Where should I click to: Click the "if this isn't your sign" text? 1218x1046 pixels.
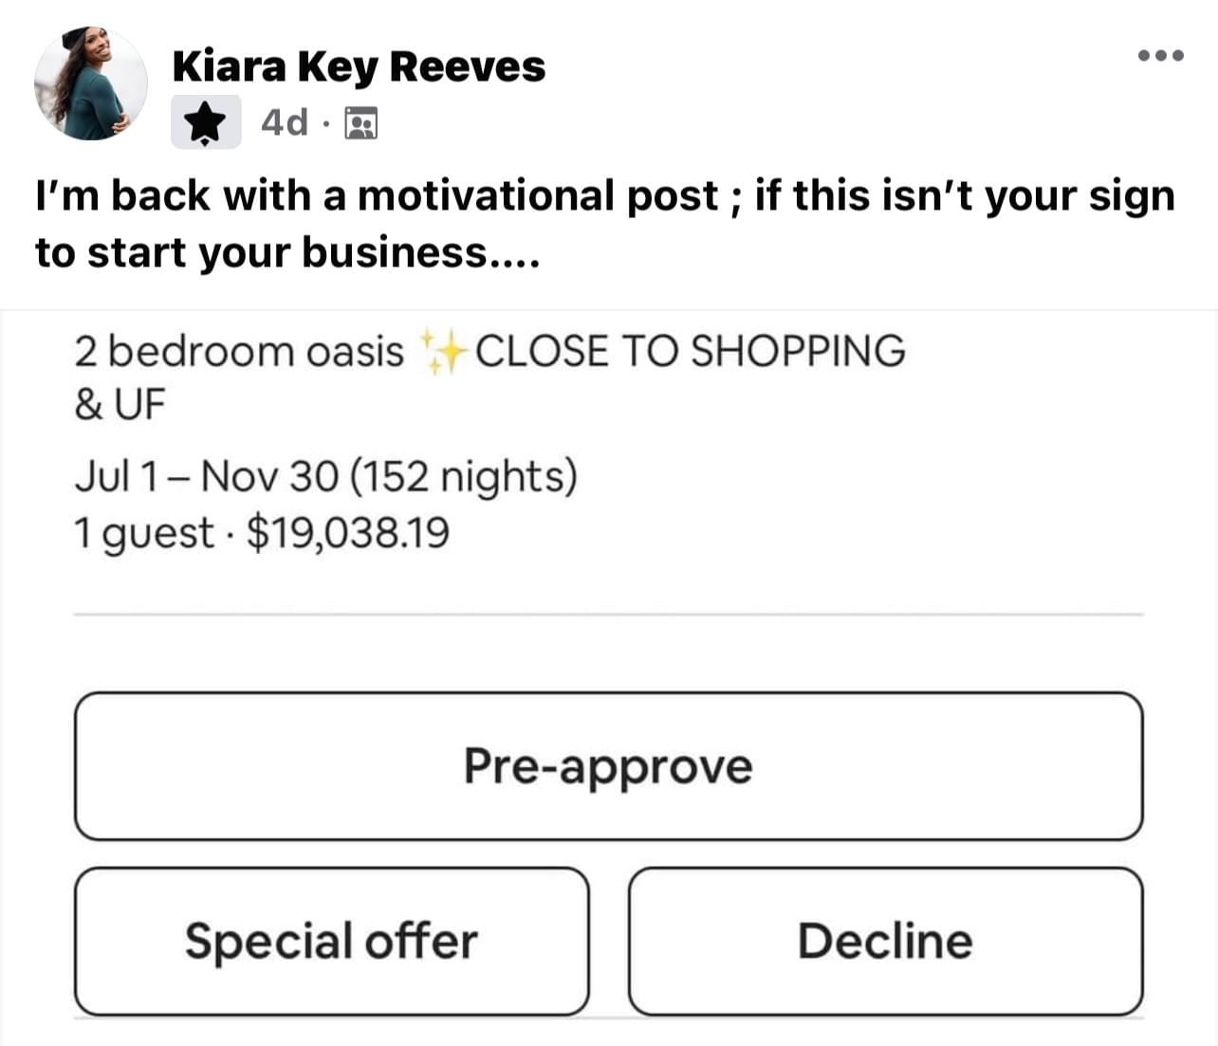click(x=964, y=196)
